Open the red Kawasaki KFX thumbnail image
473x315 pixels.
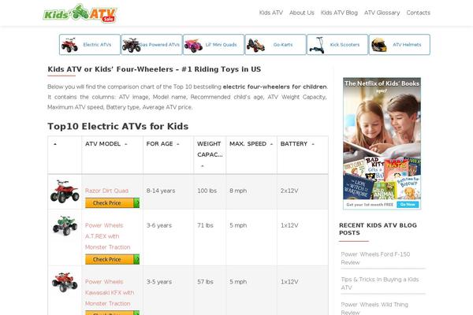pyautogui.click(x=65, y=282)
